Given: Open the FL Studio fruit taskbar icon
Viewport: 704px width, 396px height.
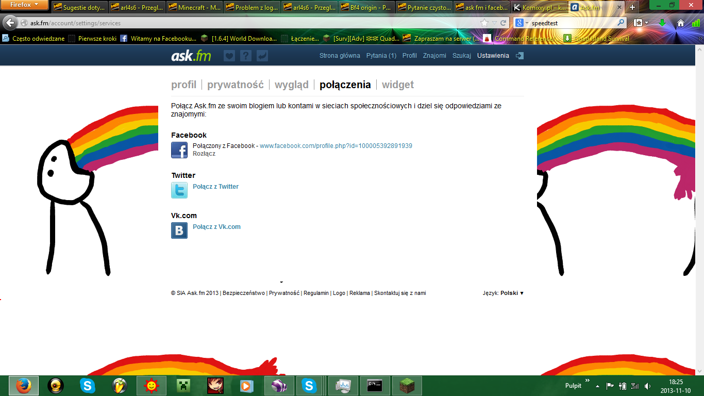Looking at the screenshot, I should tap(120, 386).
